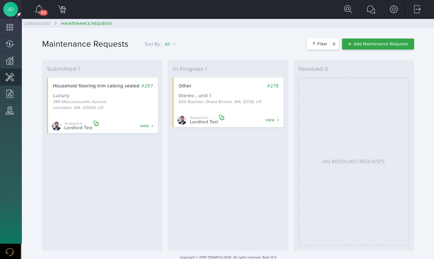
Task: Click Landlord Test avatar on #278 card
Action: point(182,120)
